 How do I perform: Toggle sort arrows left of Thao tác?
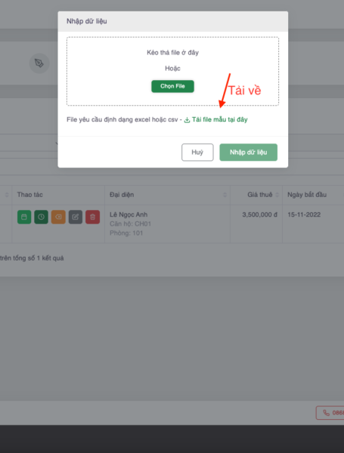[7, 195]
